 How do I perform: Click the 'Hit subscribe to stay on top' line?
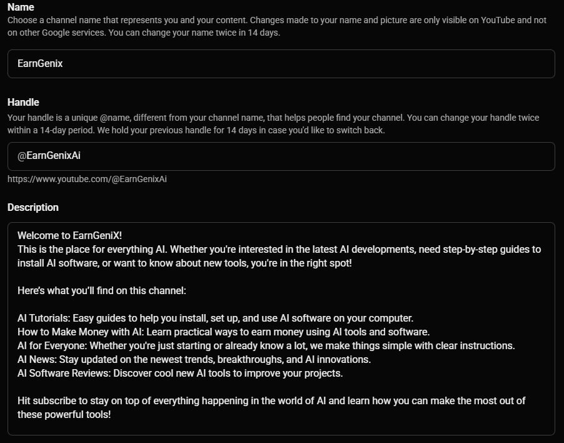[x=271, y=400]
